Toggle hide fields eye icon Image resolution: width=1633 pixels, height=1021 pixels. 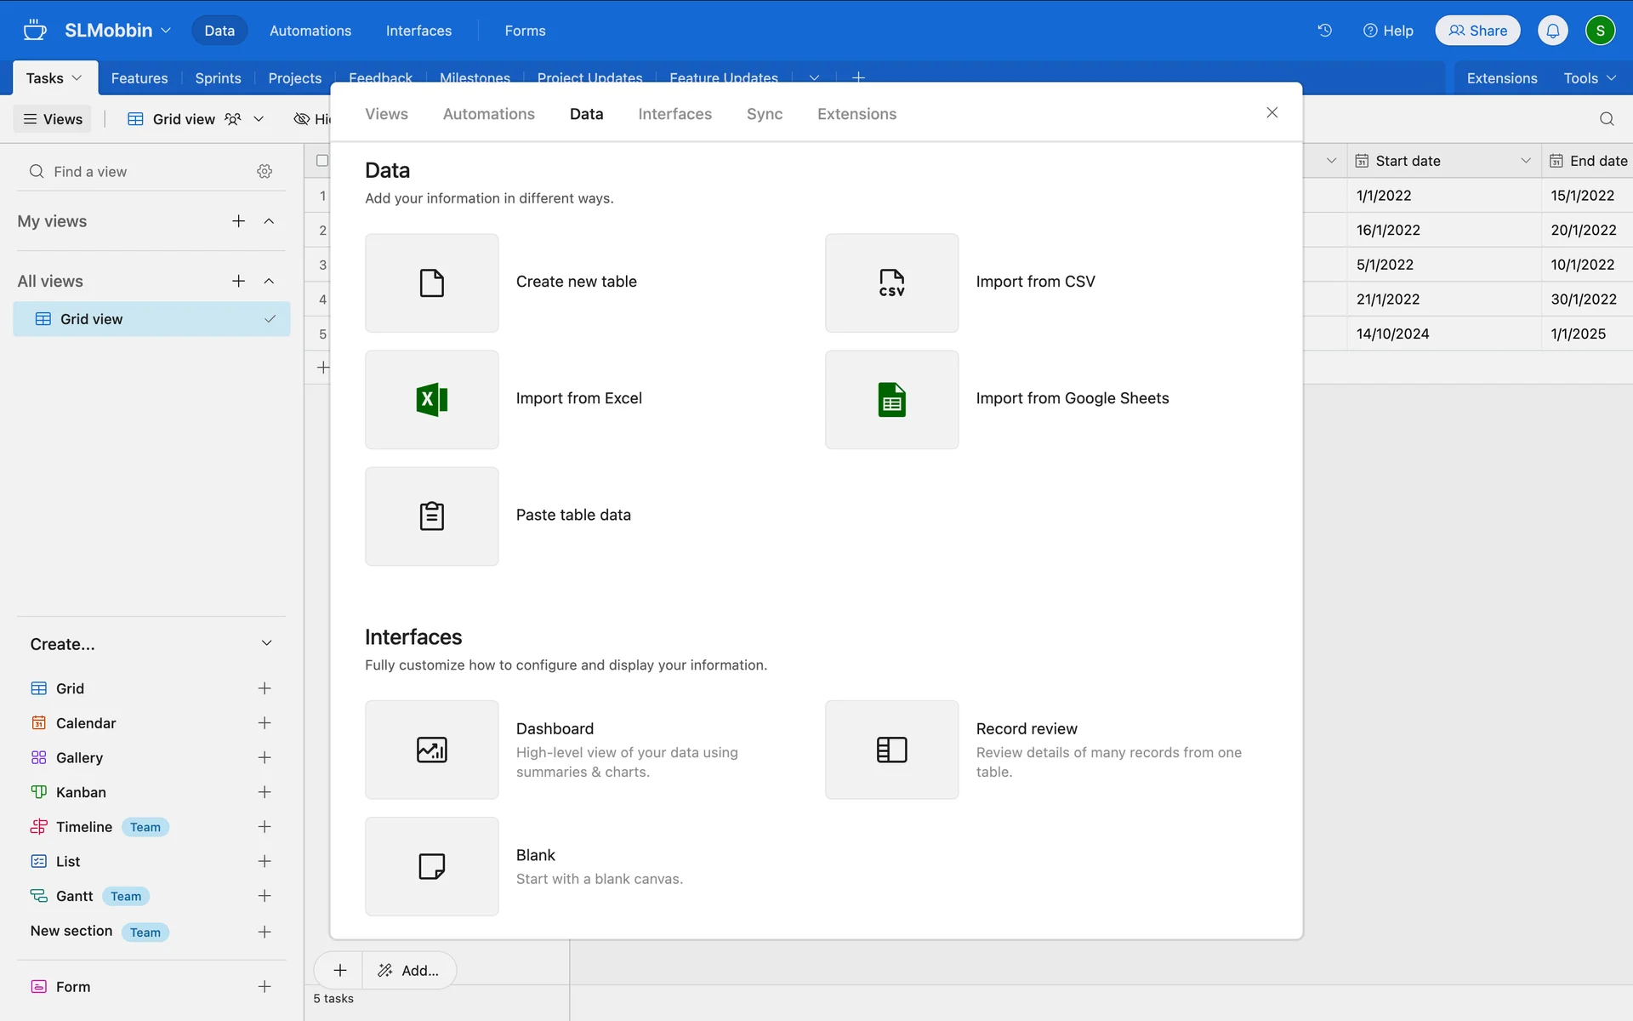(x=301, y=119)
